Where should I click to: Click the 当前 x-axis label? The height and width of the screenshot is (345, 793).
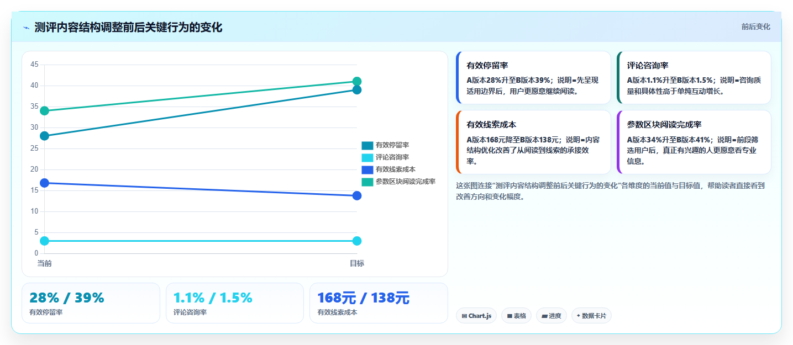click(45, 263)
